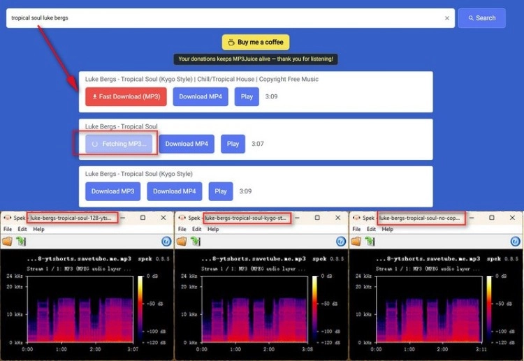Viewport: 524px width, 361px height.
Task: Click Fast Download (MP3) for Kygo Style Chill/Tropical House
Action: [126, 96]
